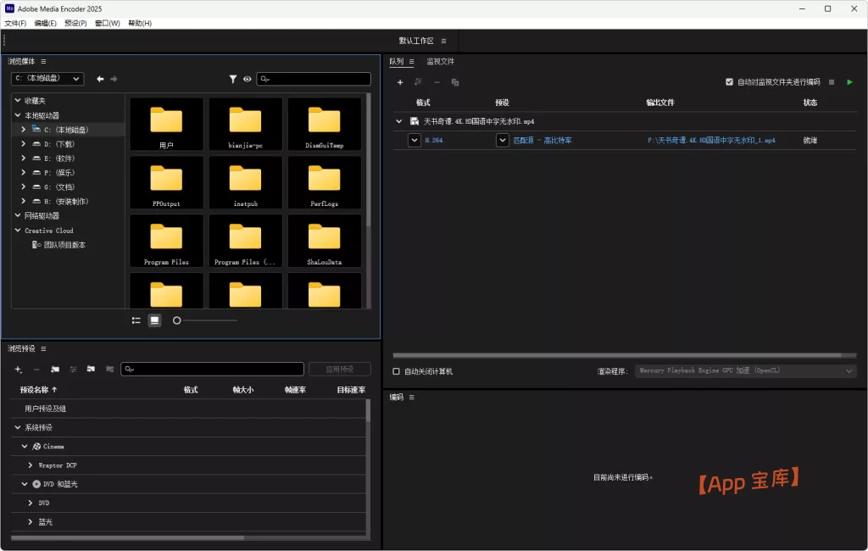The image size is (868, 551).
Task: Go back with the left arrow in media browser
Action: pyautogui.click(x=100, y=79)
